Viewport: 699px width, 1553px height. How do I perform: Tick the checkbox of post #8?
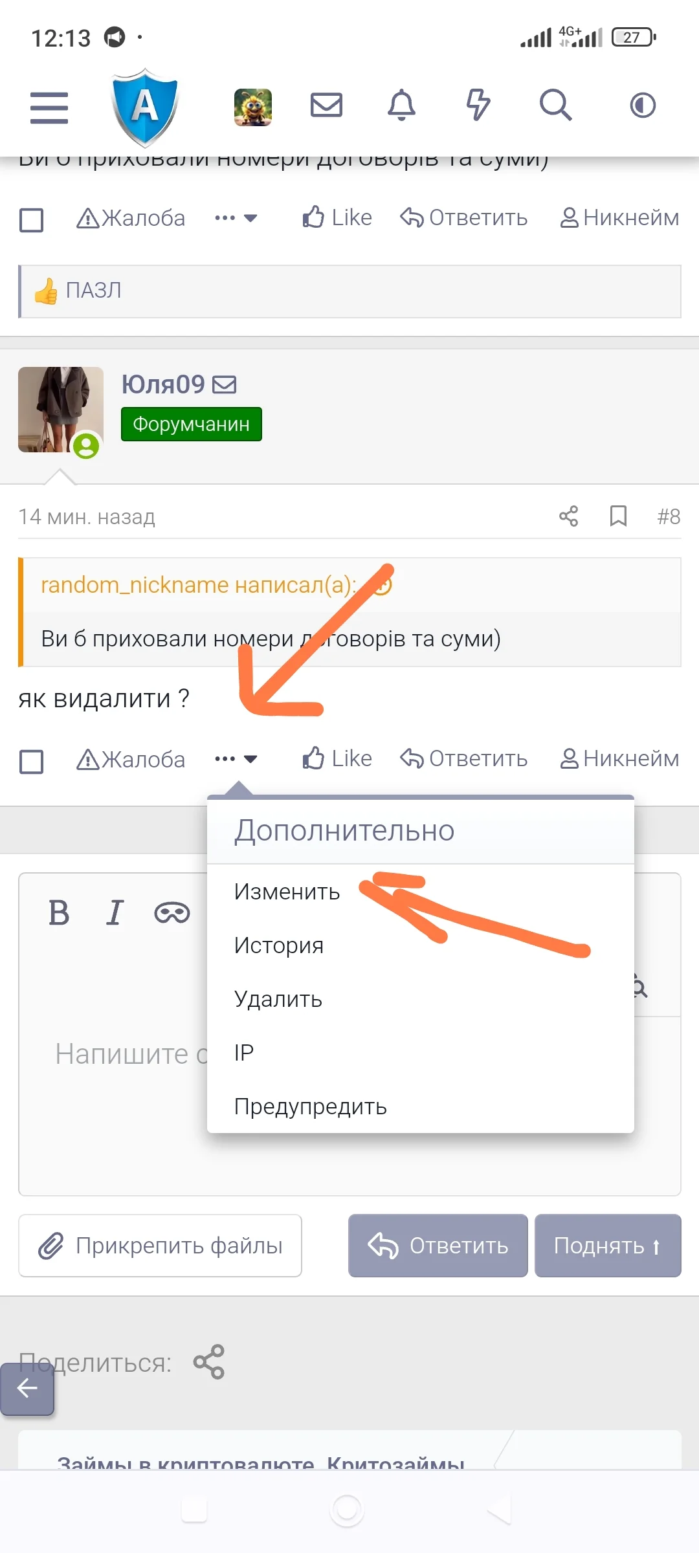coord(32,762)
